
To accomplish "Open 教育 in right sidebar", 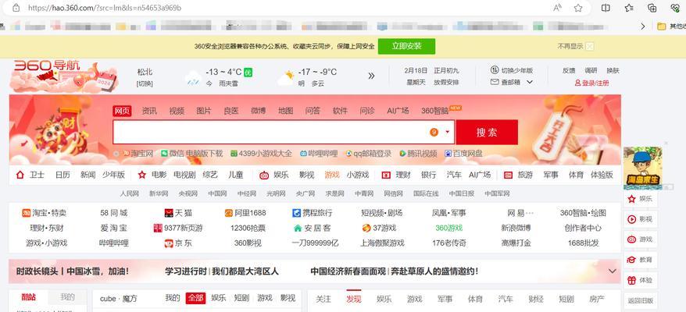I will (641, 260).
